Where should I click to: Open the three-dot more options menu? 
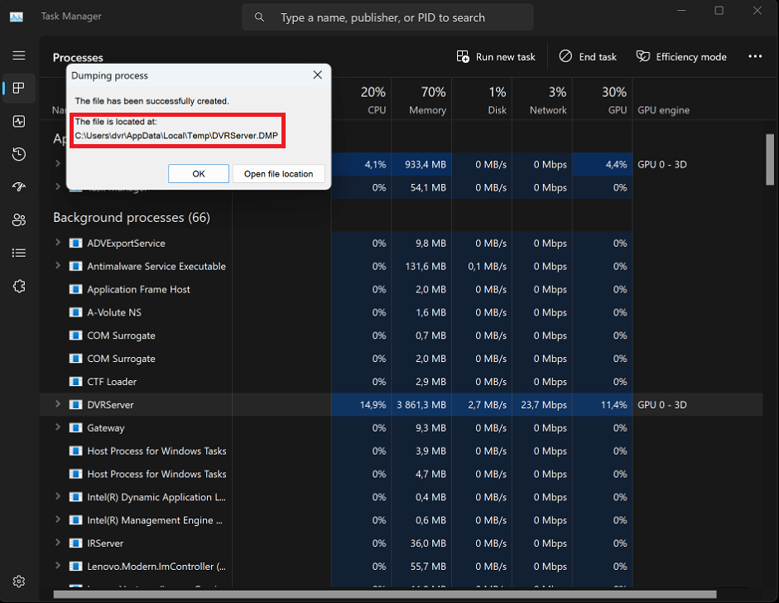(755, 56)
